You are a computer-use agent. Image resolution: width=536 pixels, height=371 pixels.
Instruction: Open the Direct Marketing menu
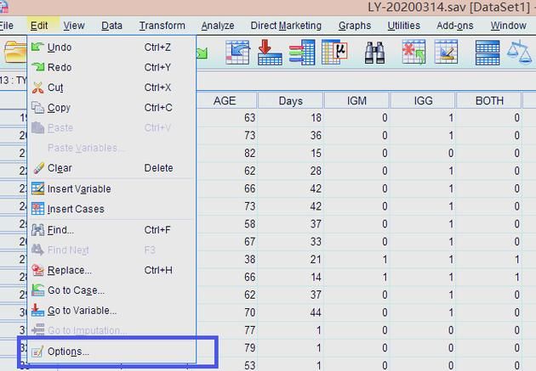[x=286, y=25]
